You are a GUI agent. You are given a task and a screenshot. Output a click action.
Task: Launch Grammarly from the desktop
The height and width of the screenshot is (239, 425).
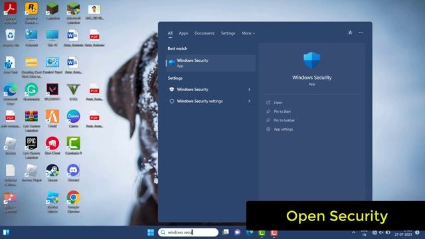pos(31,92)
